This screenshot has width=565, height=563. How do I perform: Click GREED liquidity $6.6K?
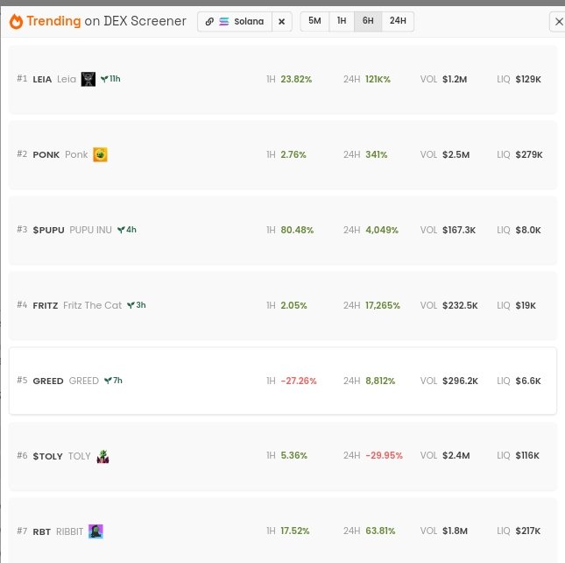click(528, 381)
